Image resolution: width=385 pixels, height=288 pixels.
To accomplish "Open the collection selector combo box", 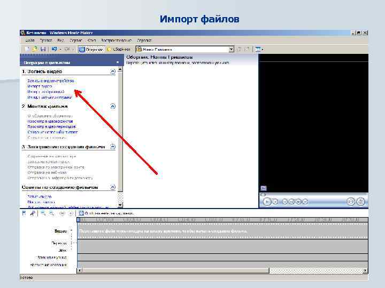I will click(x=185, y=49).
